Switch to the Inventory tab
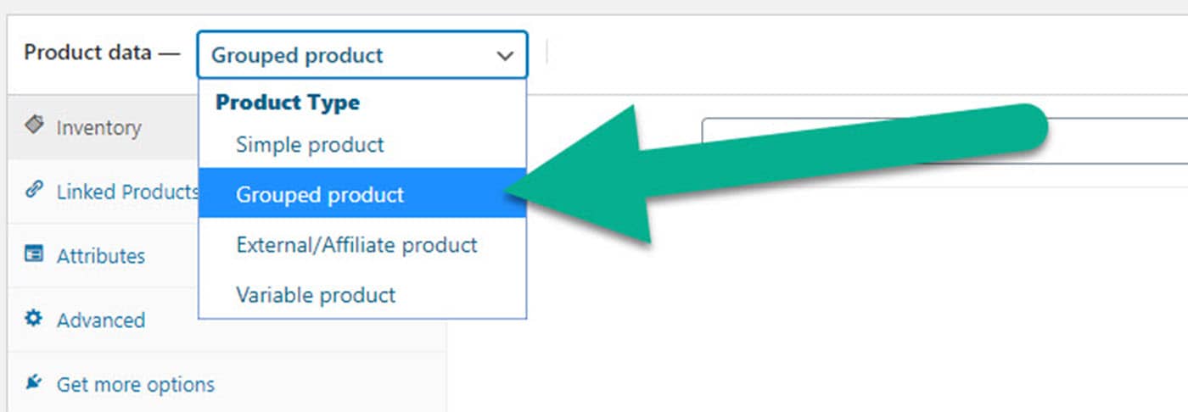This screenshot has width=1188, height=412. click(98, 128)
